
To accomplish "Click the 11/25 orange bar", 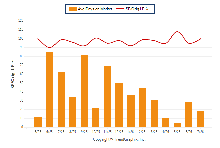I will (108, 97).
